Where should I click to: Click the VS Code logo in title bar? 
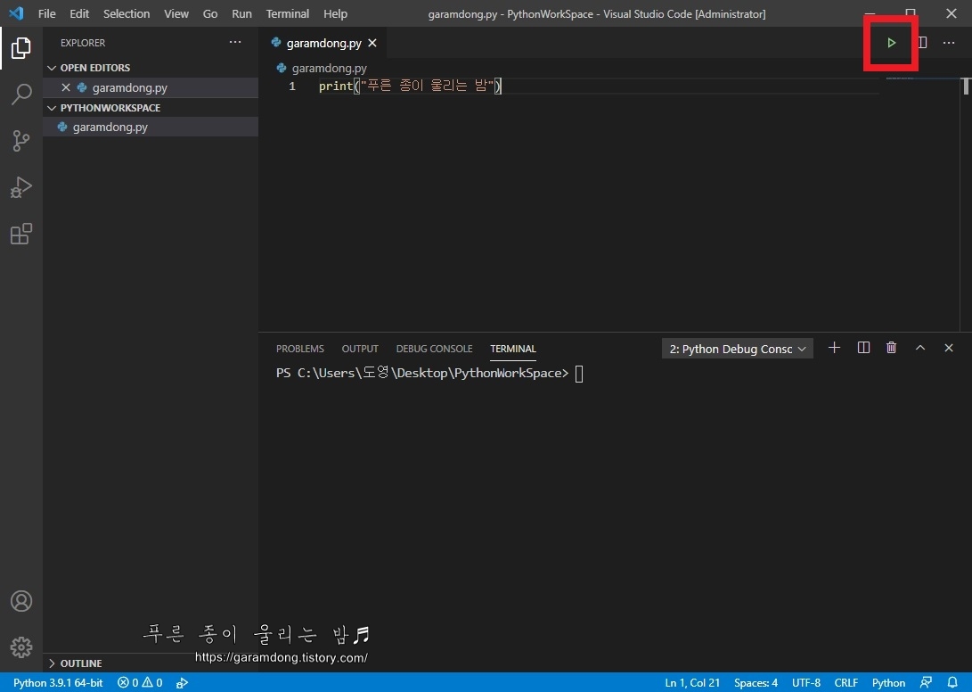[x=17, y=13]
